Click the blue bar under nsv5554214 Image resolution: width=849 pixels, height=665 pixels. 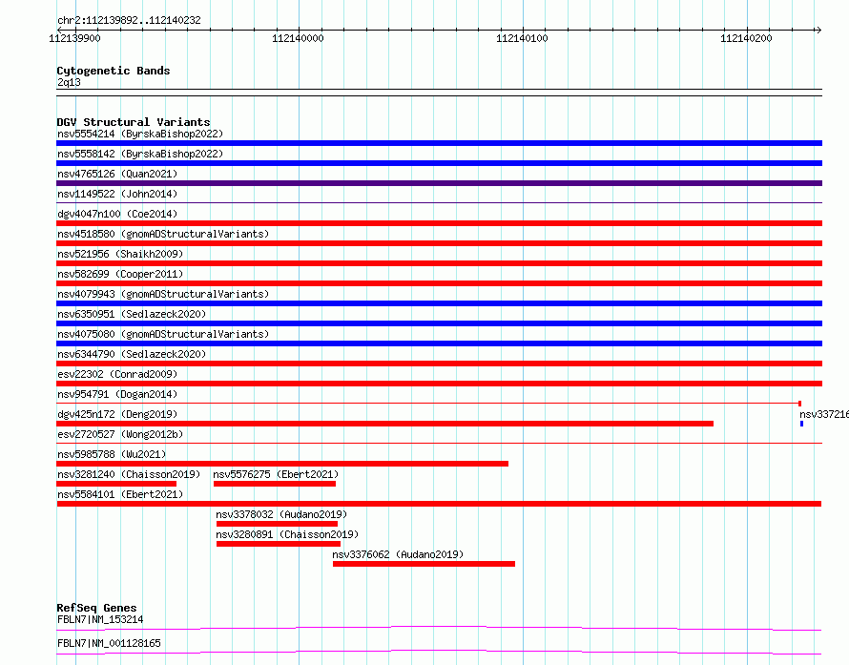click(x=439, y=143)
